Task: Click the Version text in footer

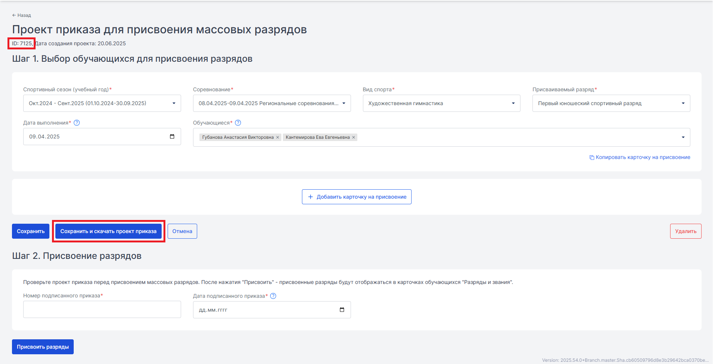Action: pyautogui.click(x=625, y=360)
